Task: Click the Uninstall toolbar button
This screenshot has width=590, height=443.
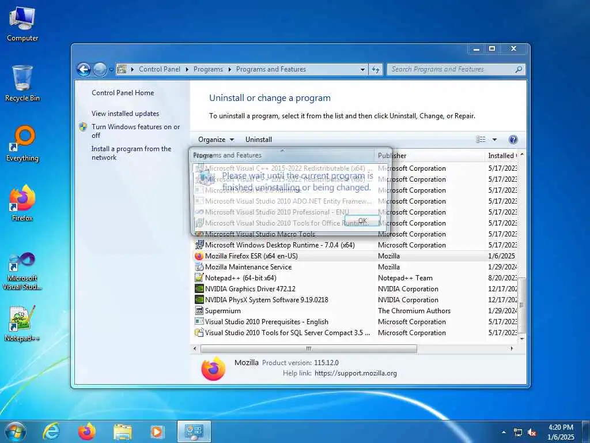Action: [259, 140]
